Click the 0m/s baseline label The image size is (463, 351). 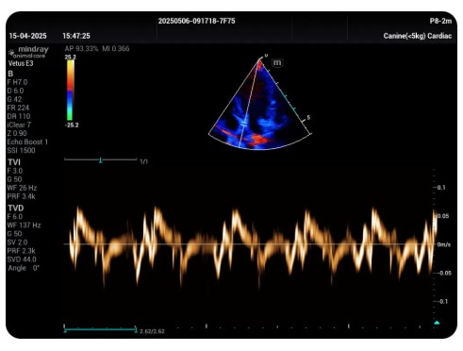point(443,244)
